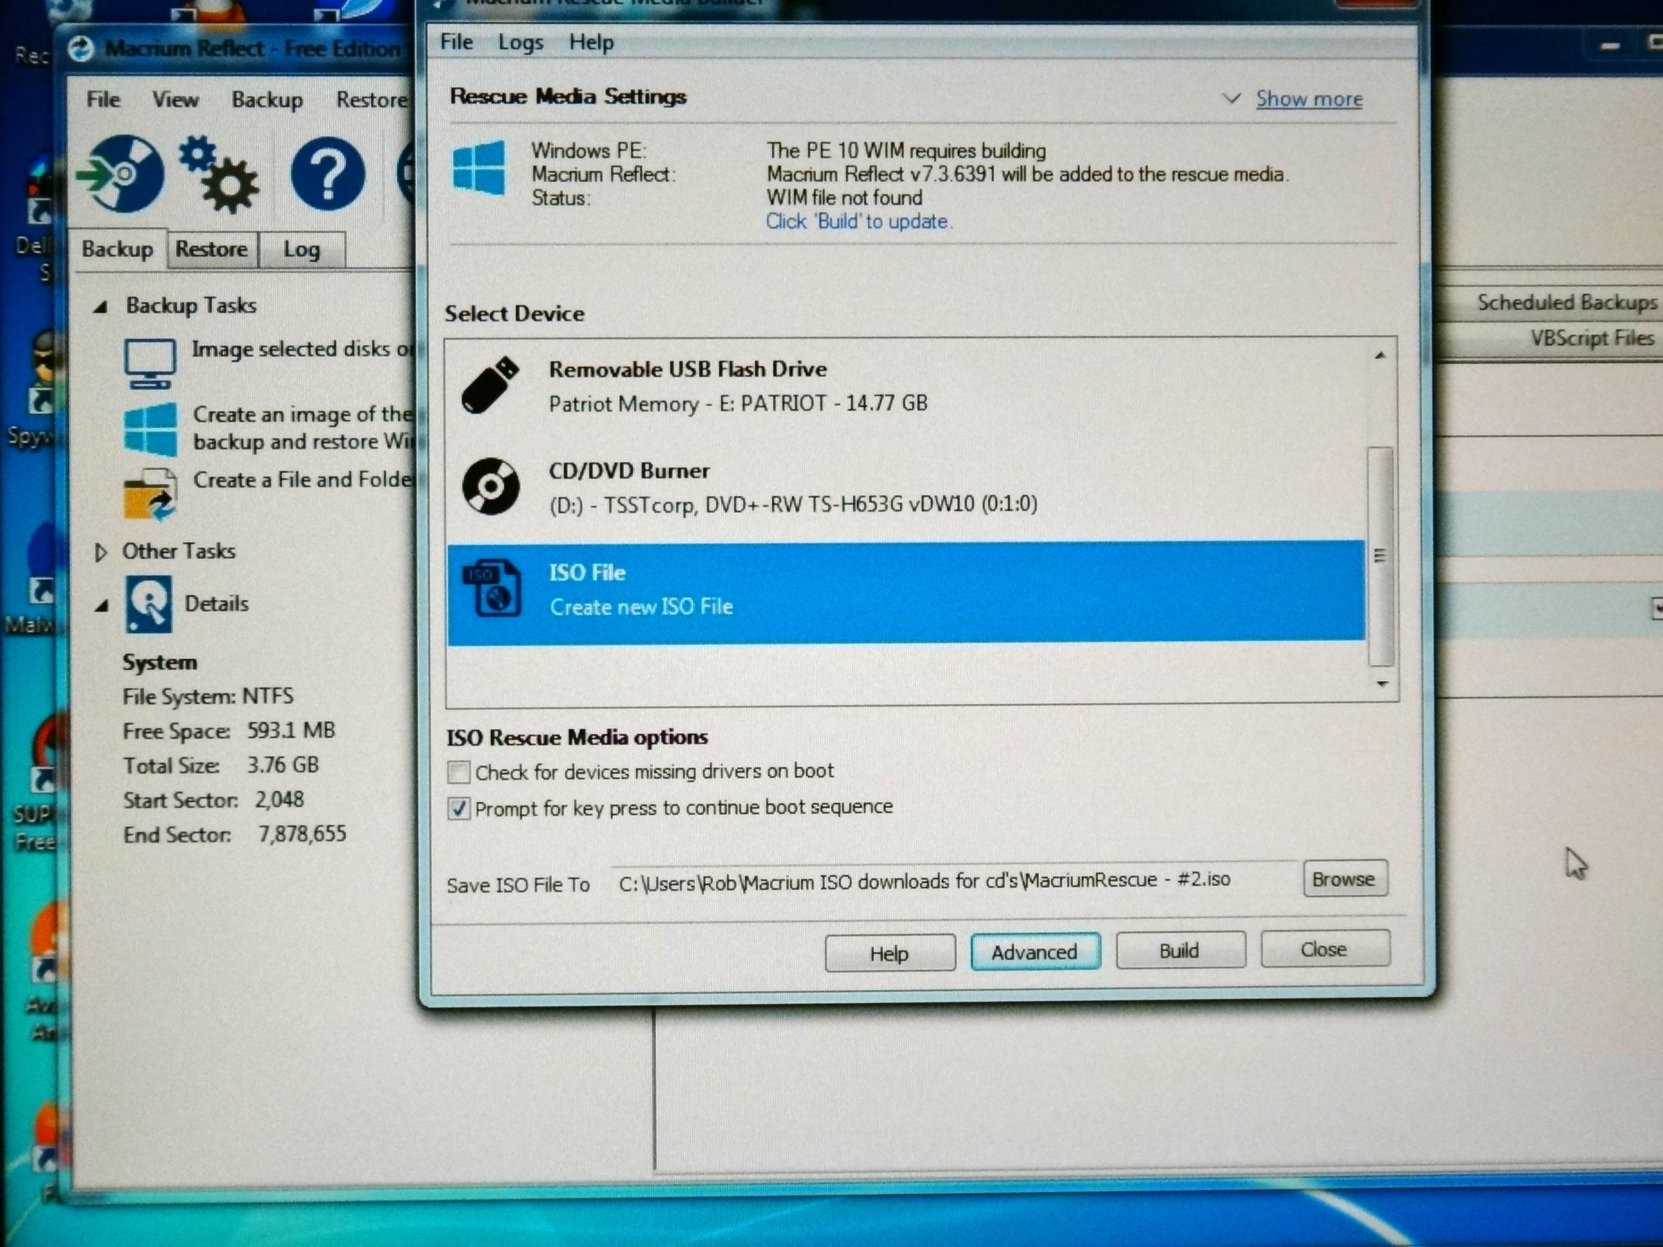The image size is (1663, 1247).
Task: Switch to the Backup tab
Action: pos(118,249)
